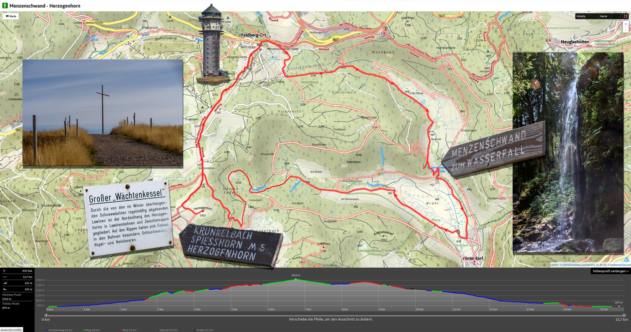Screen dimensions: 631x332
Task: Click the slider hint text Verschiebe die Pfeile
Action: (x=331, y=319)
